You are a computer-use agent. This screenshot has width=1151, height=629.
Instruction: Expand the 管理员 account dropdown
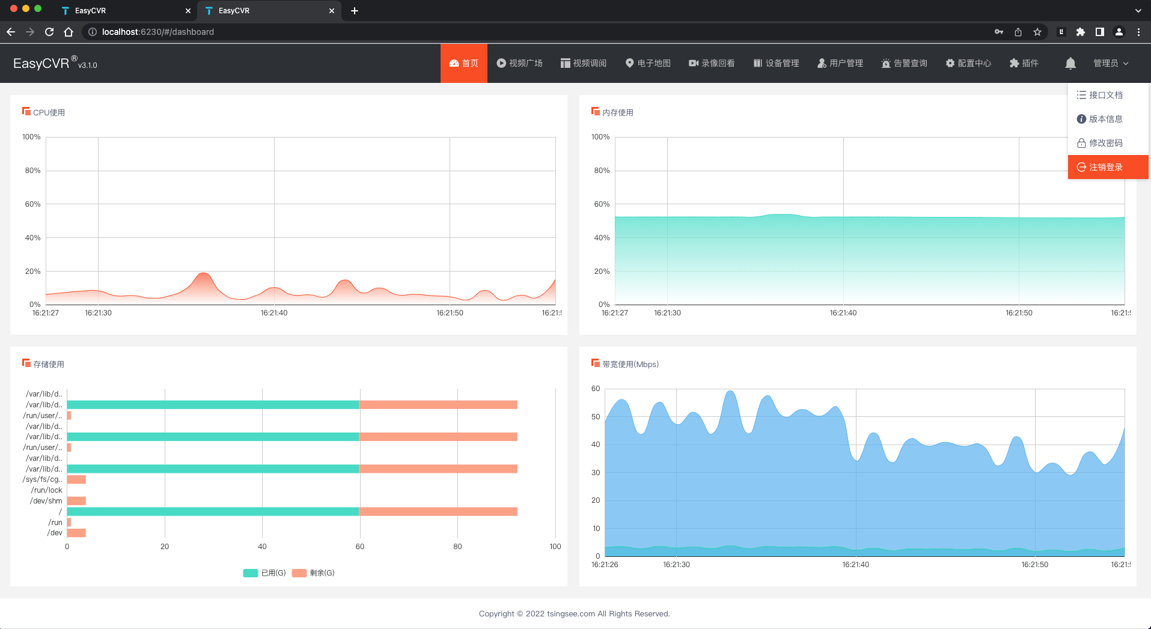tap(1111, 63)
